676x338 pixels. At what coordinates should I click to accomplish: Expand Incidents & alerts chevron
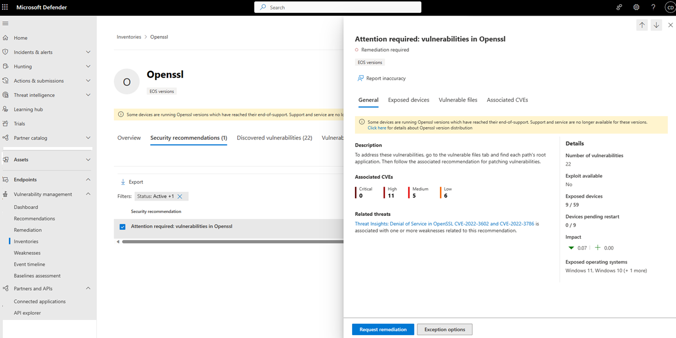[x=88, y=52]
